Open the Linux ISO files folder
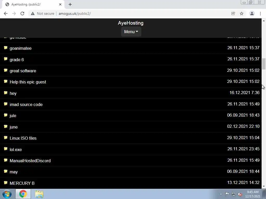This screenshot has width=266, height=199. coord(23,138)
